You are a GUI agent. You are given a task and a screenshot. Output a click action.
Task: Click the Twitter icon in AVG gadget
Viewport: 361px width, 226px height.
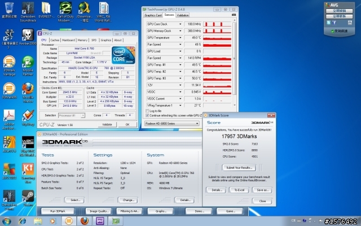click(328, 23)
